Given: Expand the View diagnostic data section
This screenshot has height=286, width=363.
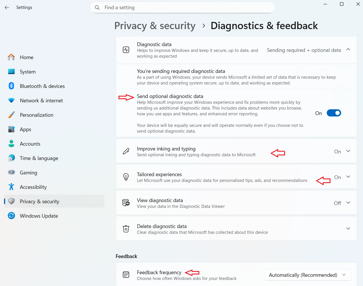Looking at the screenshot, I should click(x=348, y=203).
